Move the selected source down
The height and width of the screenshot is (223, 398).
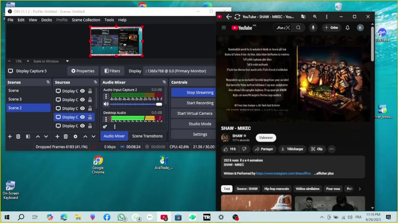click(x=94, y=137)
